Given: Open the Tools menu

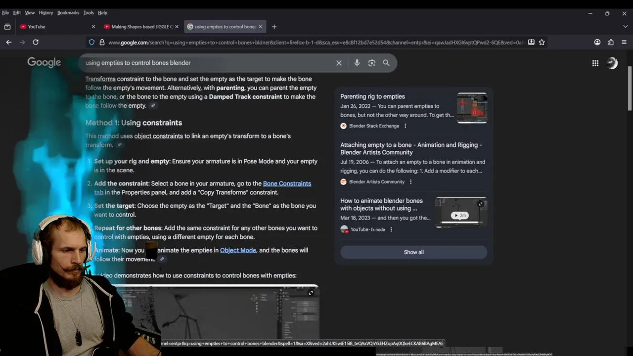Looking at the screenshot, I should pos(89,12).
